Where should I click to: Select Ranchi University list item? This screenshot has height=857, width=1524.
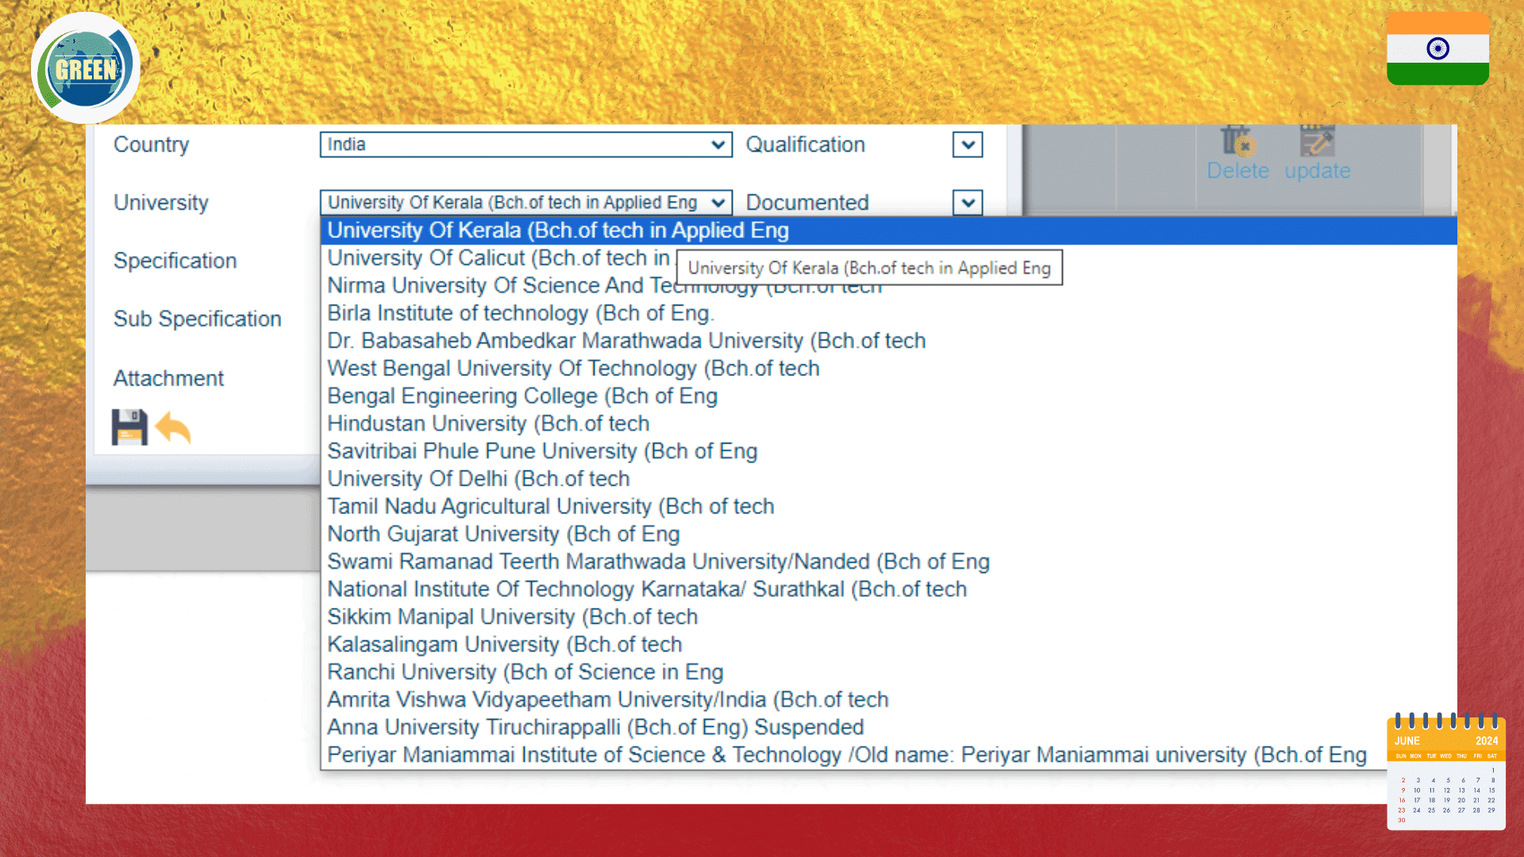[525, 672]
